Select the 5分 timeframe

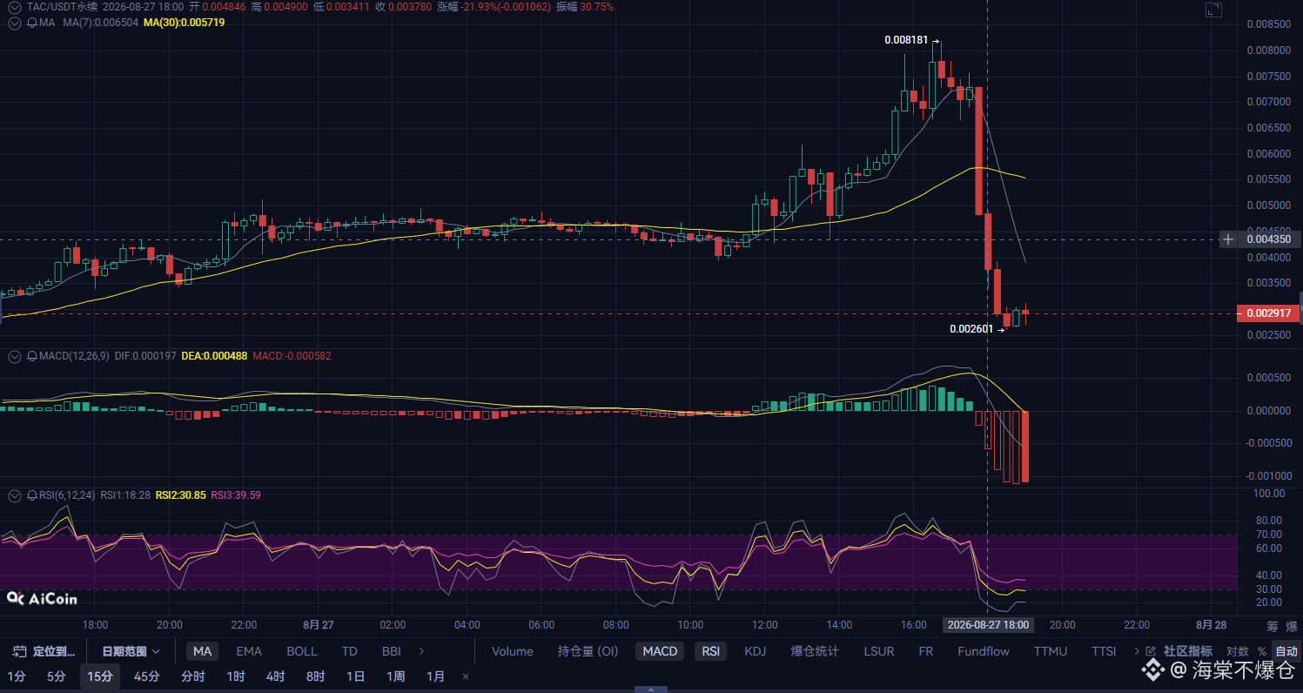tap(56, 676)
